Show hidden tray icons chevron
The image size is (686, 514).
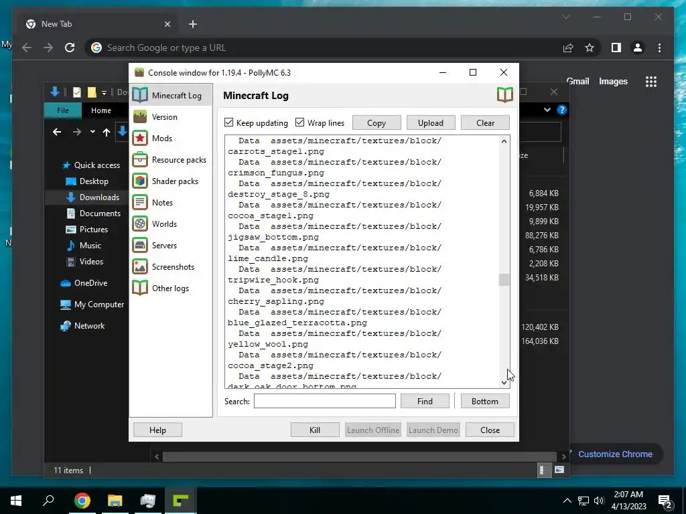567,501
